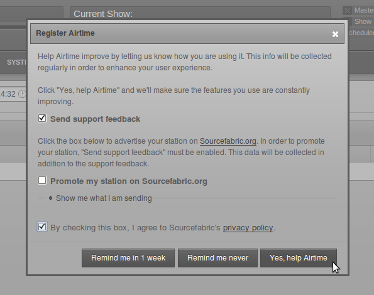Screen dimensions: 374x295
Task: Click the Master source label
Action: [x=364, y=10]
